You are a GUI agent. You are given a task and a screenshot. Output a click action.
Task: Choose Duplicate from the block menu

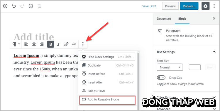(x=108, y=65)
